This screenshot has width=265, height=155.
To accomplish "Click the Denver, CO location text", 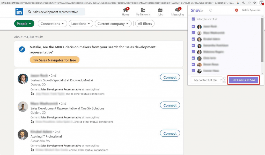I will click(x=38, y=85).
